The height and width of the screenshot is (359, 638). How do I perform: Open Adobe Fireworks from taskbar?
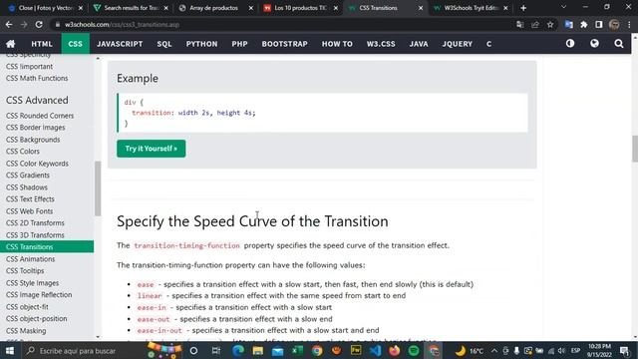(356, 350)
